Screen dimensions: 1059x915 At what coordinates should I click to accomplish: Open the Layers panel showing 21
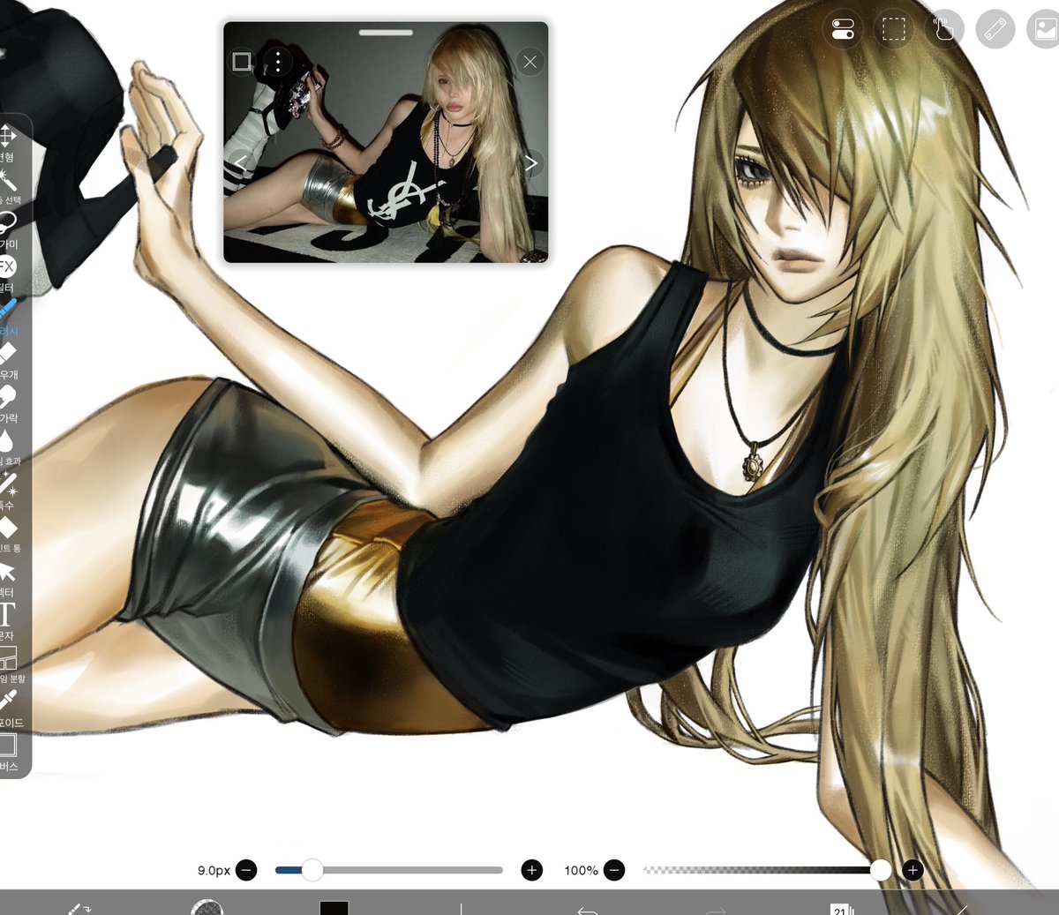[x=839, y=908]
